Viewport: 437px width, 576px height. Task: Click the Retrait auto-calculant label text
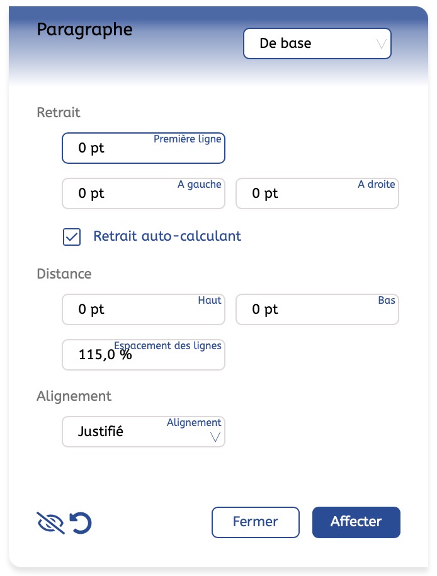coord(167,236)
